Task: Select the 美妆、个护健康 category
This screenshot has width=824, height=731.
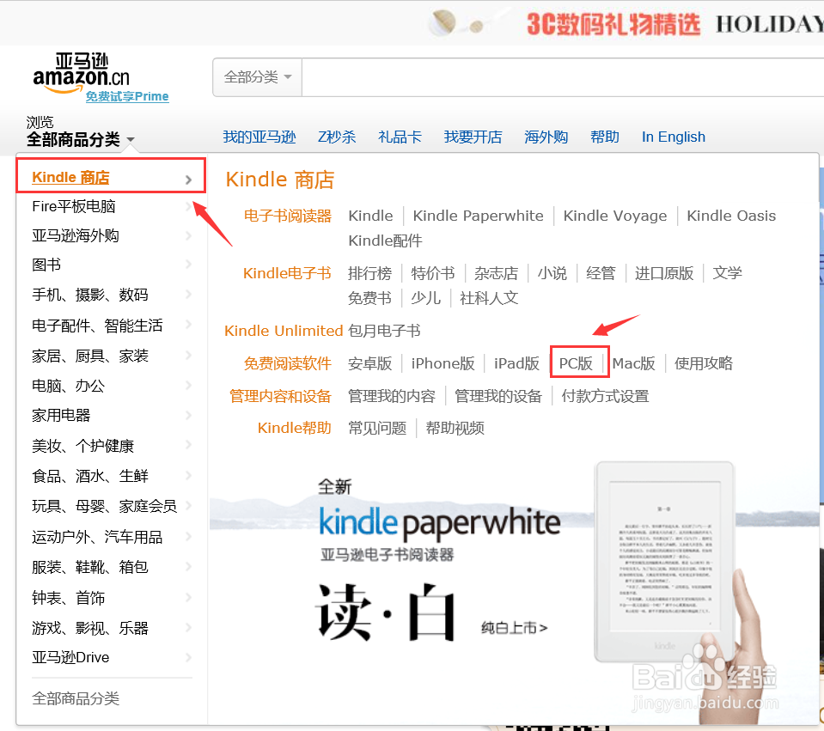Action: (83, 446)
